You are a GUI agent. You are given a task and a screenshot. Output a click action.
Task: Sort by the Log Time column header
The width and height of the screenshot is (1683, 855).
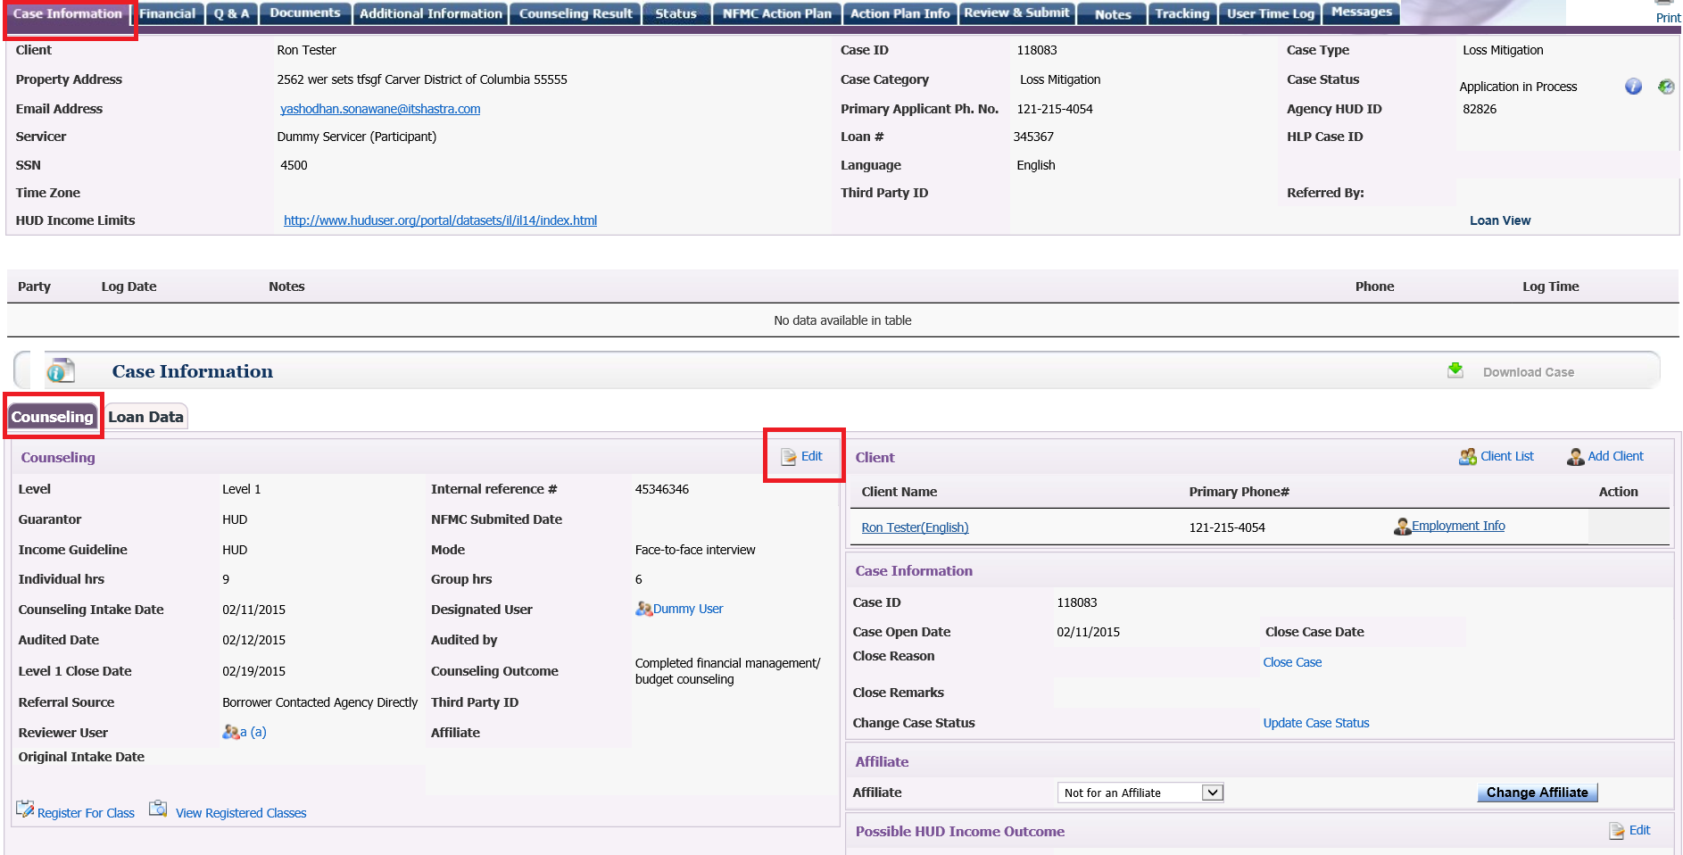click(x=1550, y=286)
